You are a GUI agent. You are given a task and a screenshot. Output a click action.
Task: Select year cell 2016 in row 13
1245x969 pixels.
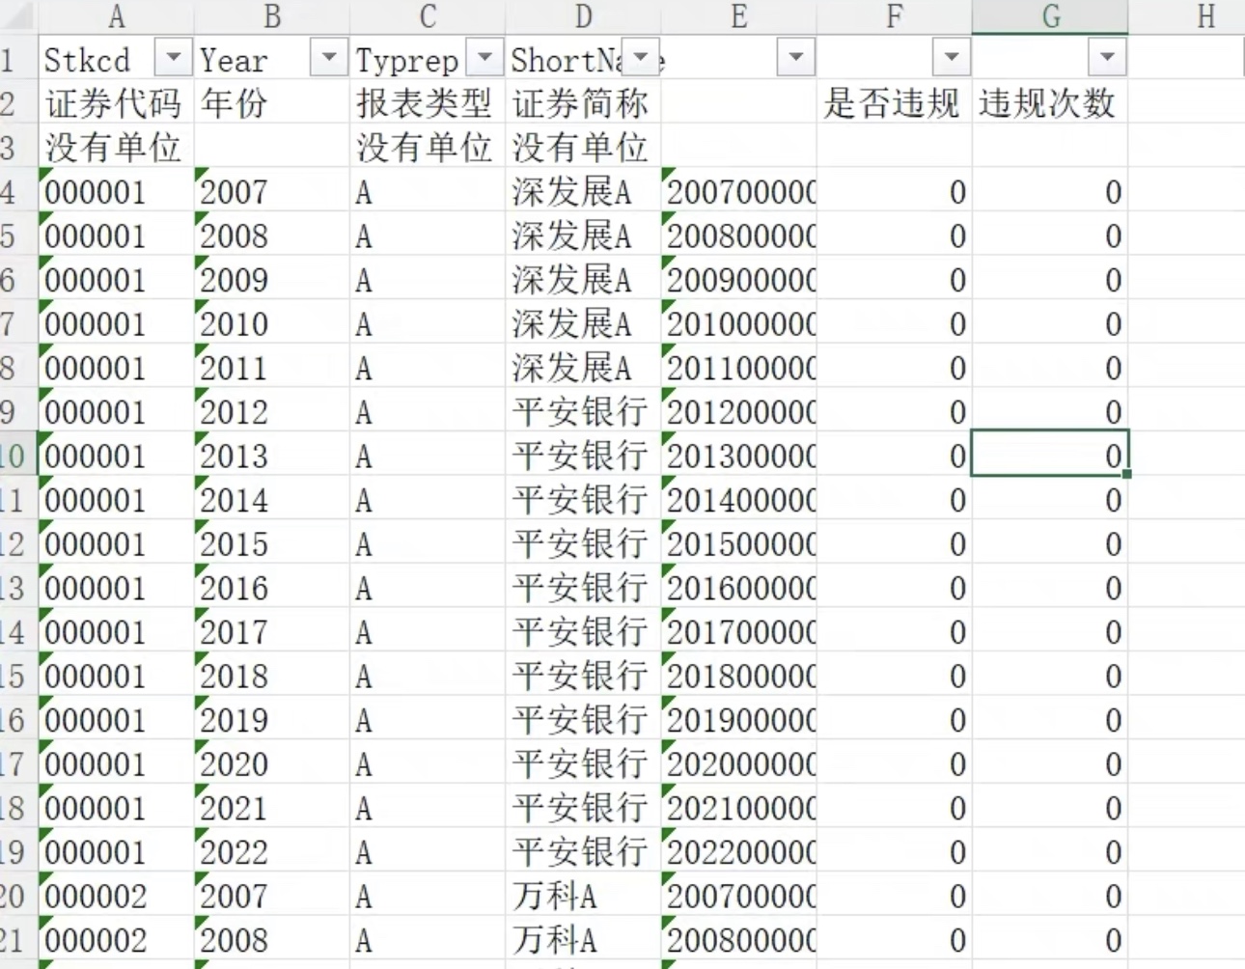(x=272, y=588)
